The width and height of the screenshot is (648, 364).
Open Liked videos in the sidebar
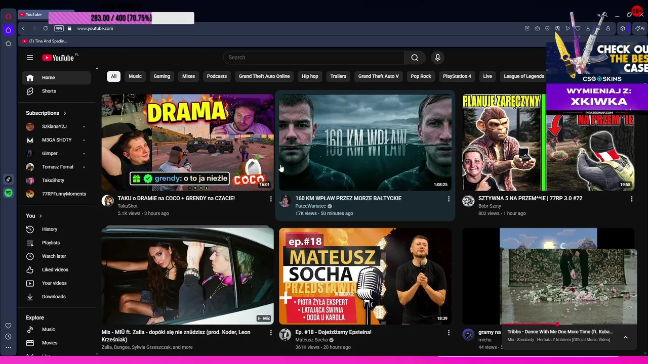56,270
